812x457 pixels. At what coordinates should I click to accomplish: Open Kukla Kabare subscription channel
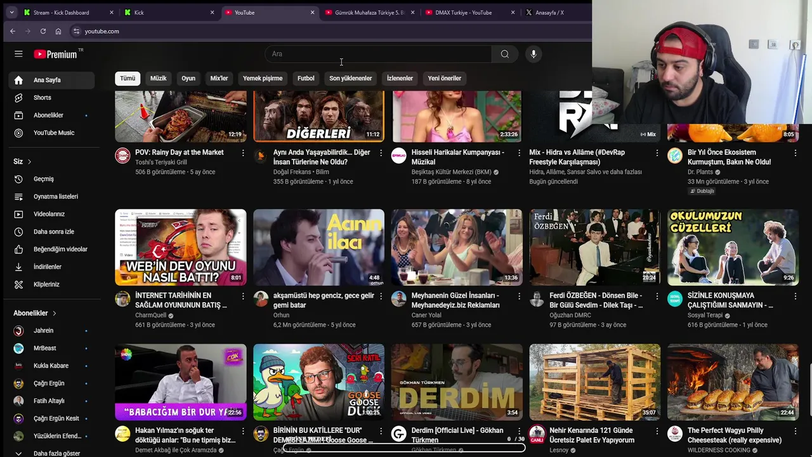coord(51,366)
